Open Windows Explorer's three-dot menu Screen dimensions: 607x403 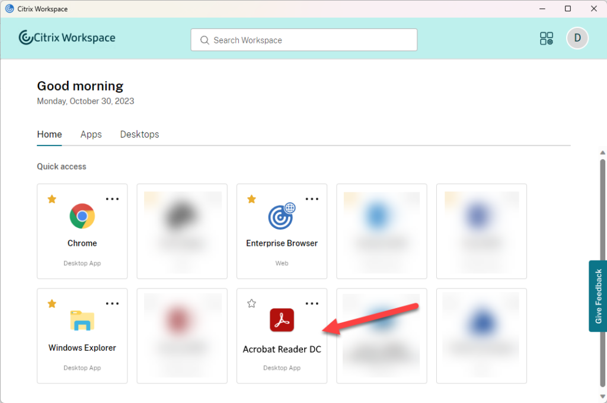click(x=113, y=303)
